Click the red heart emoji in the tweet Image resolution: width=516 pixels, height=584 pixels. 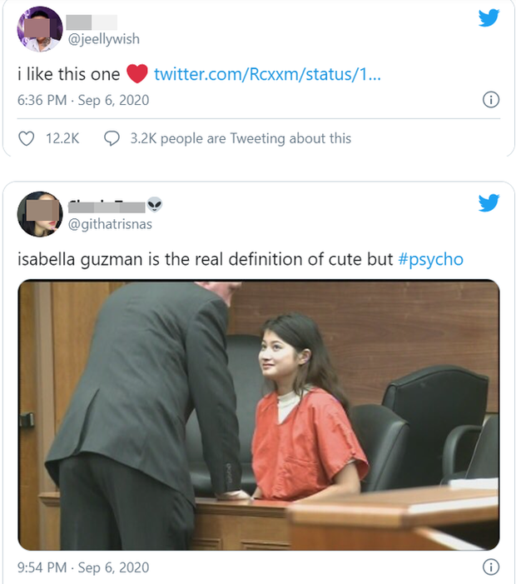click(x=136, y=74)
